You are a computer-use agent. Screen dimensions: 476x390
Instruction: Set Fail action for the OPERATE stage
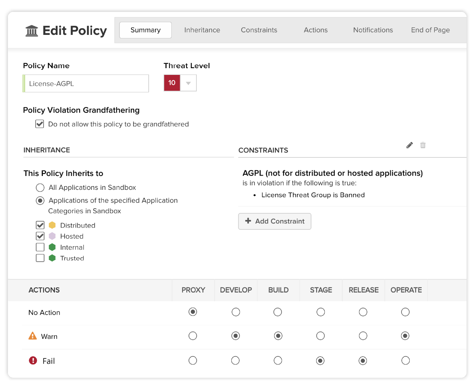coord(405,360)
